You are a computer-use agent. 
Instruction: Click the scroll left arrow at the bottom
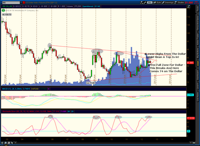(x=15, y=143)
